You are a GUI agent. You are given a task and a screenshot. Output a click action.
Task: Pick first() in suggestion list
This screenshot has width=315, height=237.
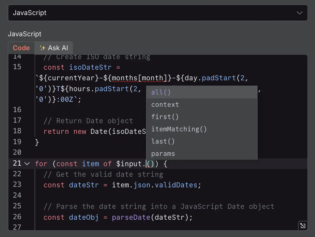(x=165, y=117)
